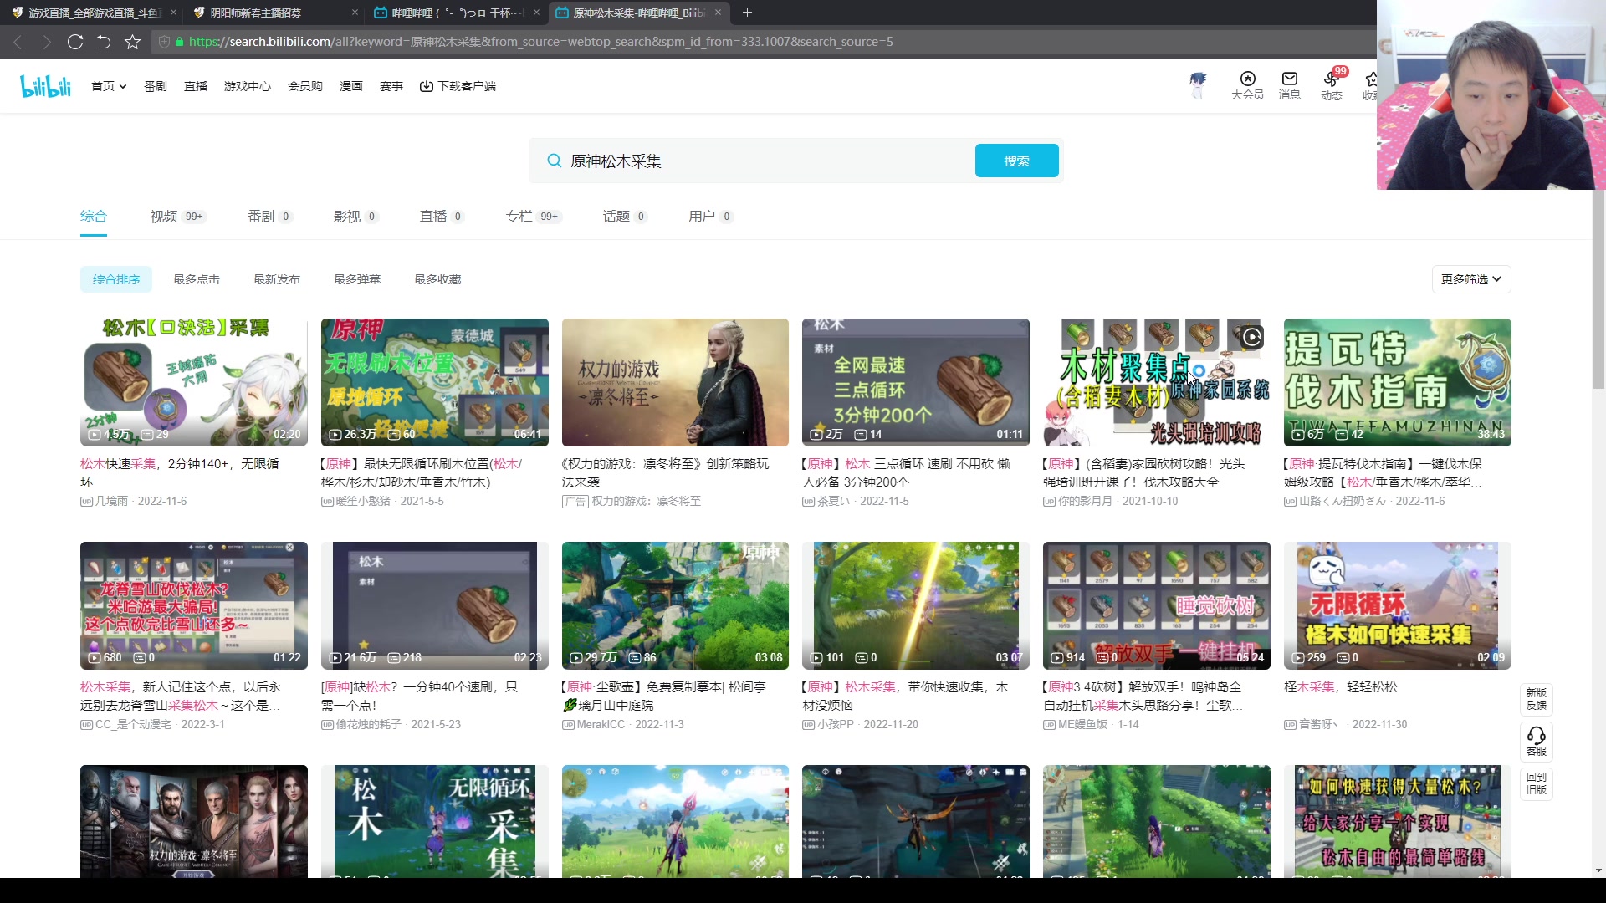Screen dimensions: 1606x903
Task: Select the 最多点击 sort option
Action: tap(196, 279)
